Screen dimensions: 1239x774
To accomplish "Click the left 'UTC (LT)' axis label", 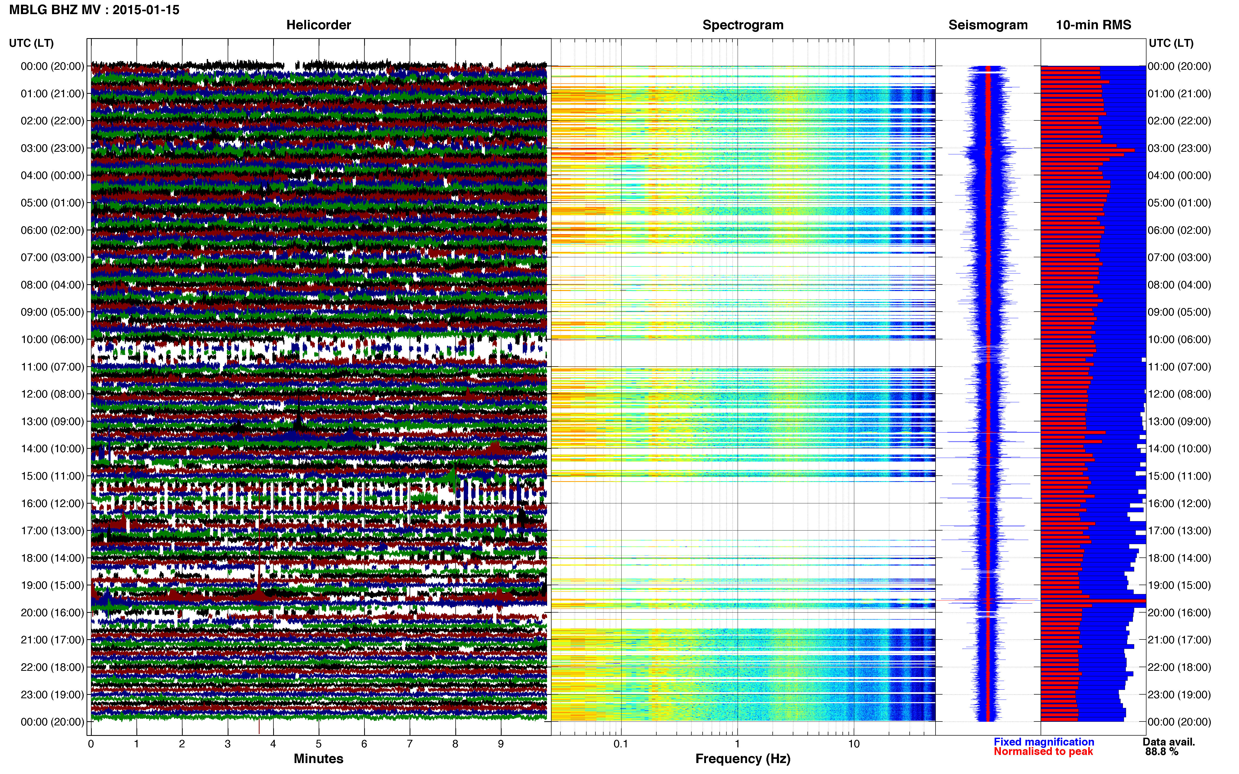I will point(31,43).
